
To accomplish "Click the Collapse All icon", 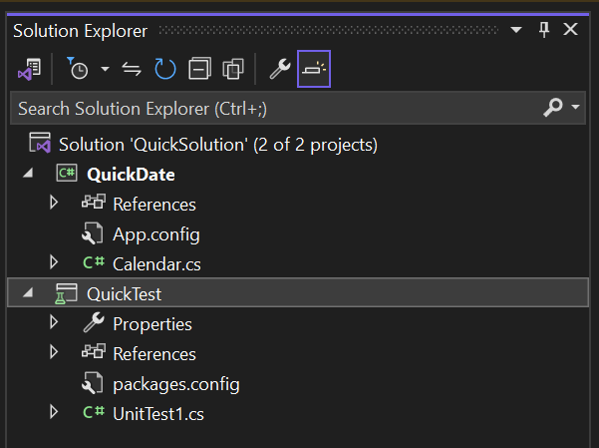I will [199, 69].
